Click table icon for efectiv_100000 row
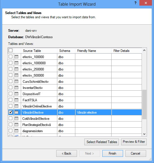Viewport: 154px width, 163px height. [x=17, y=57]
